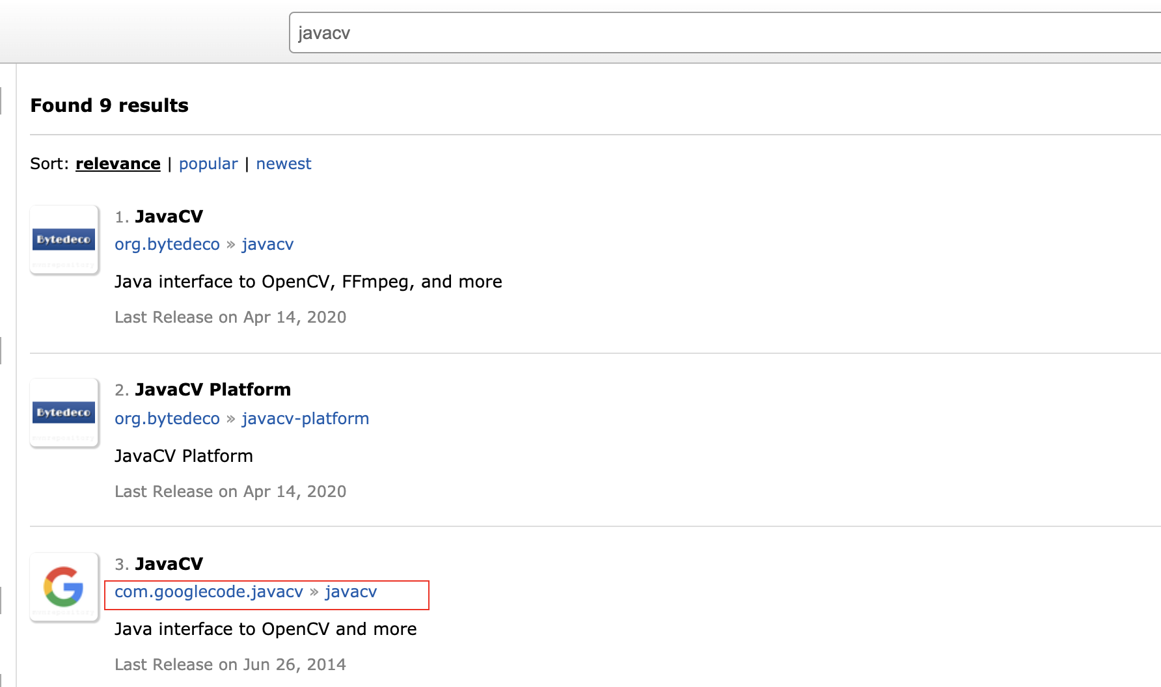Open javacv artifact link under com.googlecode.javacv
Viewport: 1161px width, 687px height.
click(x=351, y=592)
